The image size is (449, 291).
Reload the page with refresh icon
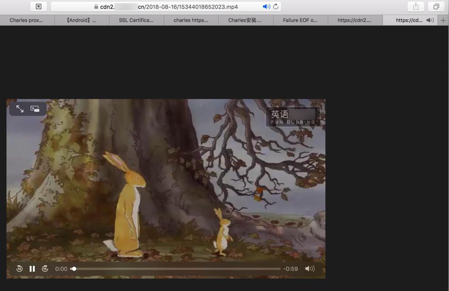point(276,6)
